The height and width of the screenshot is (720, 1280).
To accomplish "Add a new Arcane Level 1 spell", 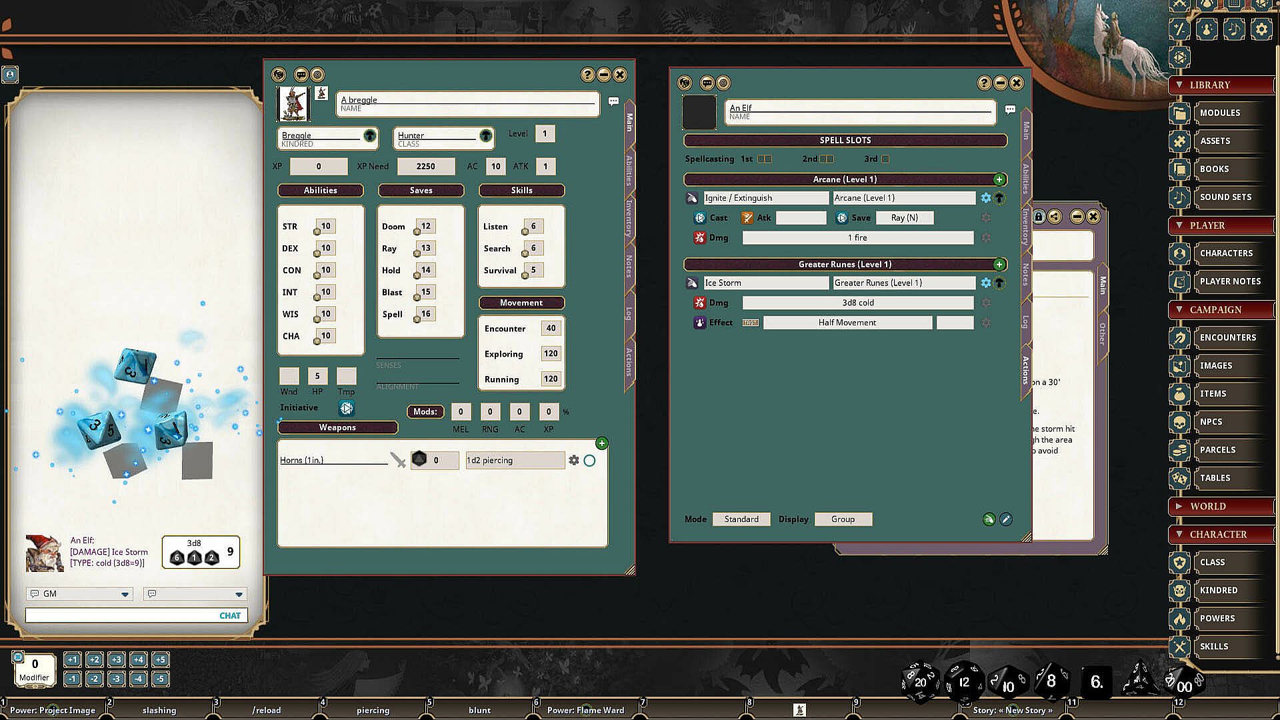I will coord(999,179).
